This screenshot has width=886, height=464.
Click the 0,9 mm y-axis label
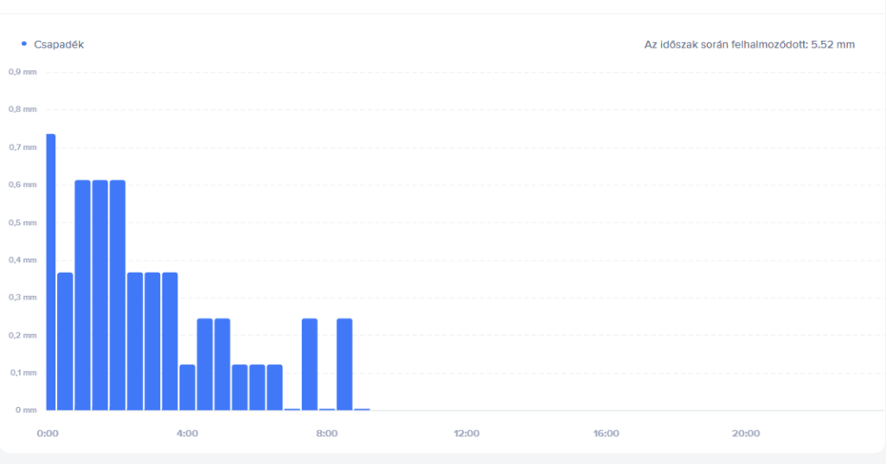pos(22,72)
